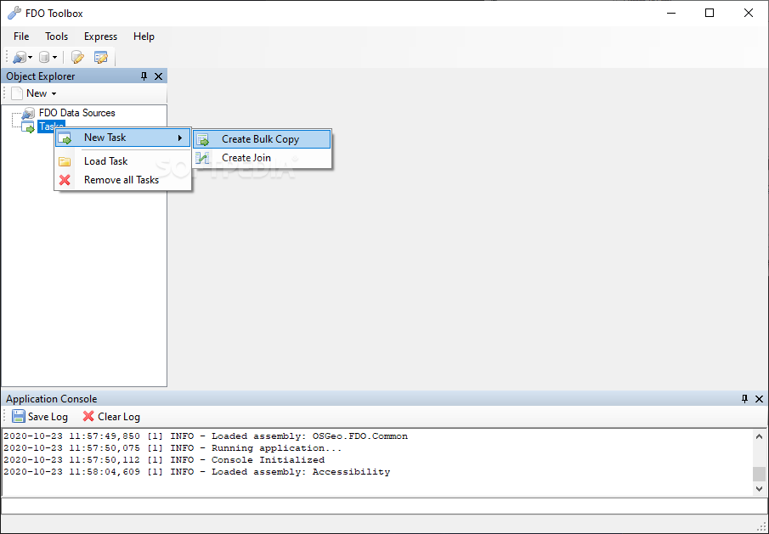Pin the Application Console panel

pyautogui.click(x=744, y=399)
